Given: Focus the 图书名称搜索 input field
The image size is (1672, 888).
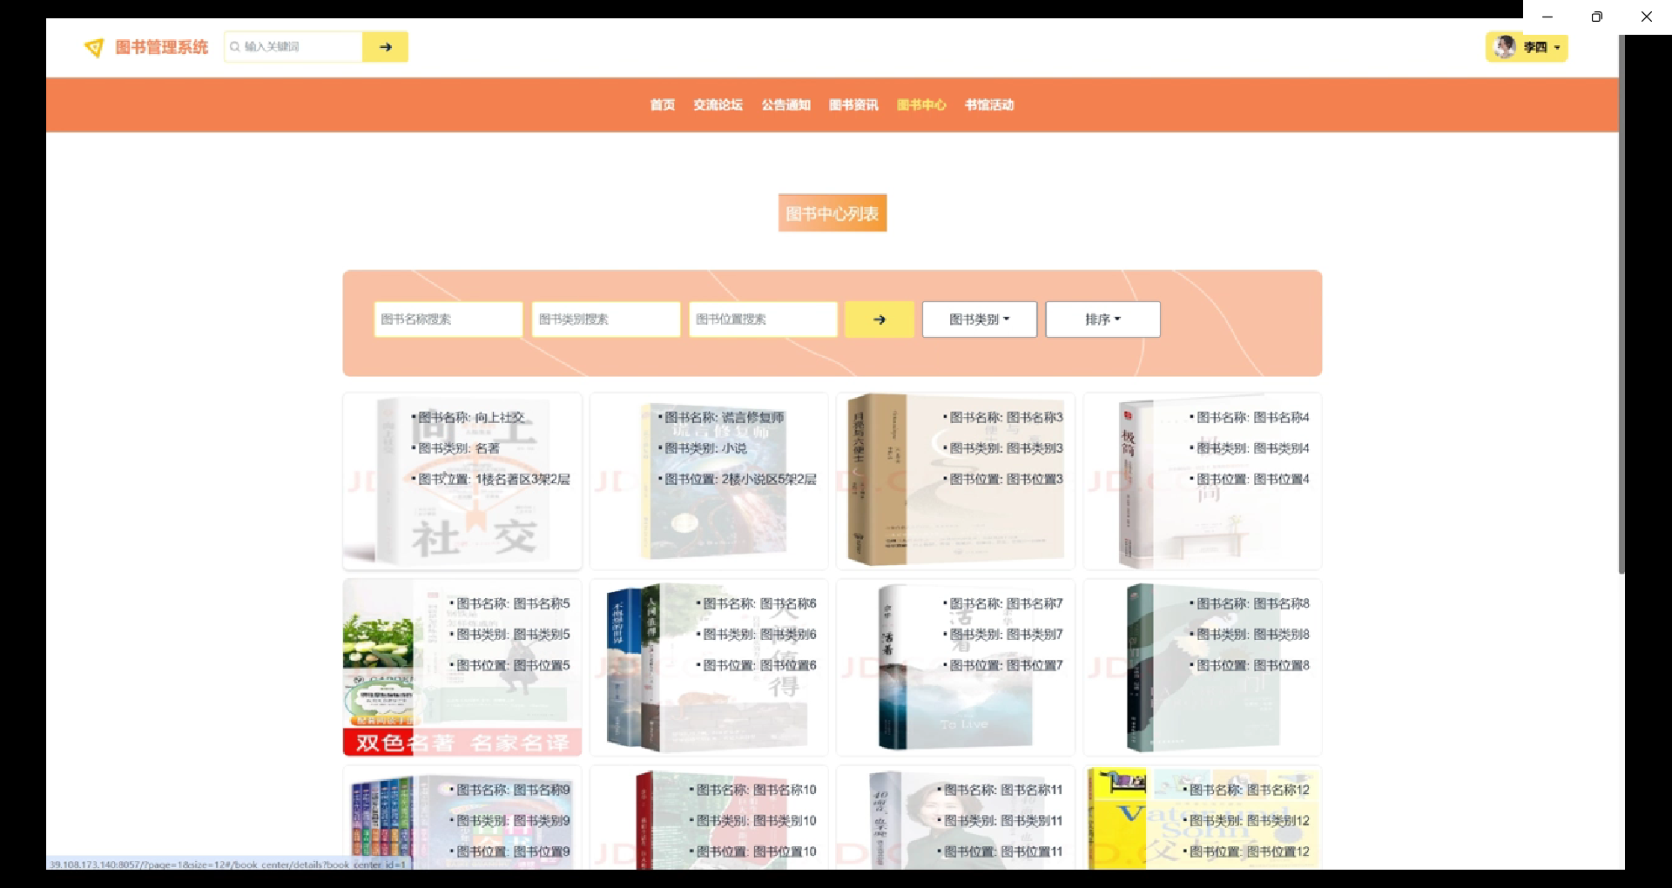Looking at the screenshot, I should point(448,320).
